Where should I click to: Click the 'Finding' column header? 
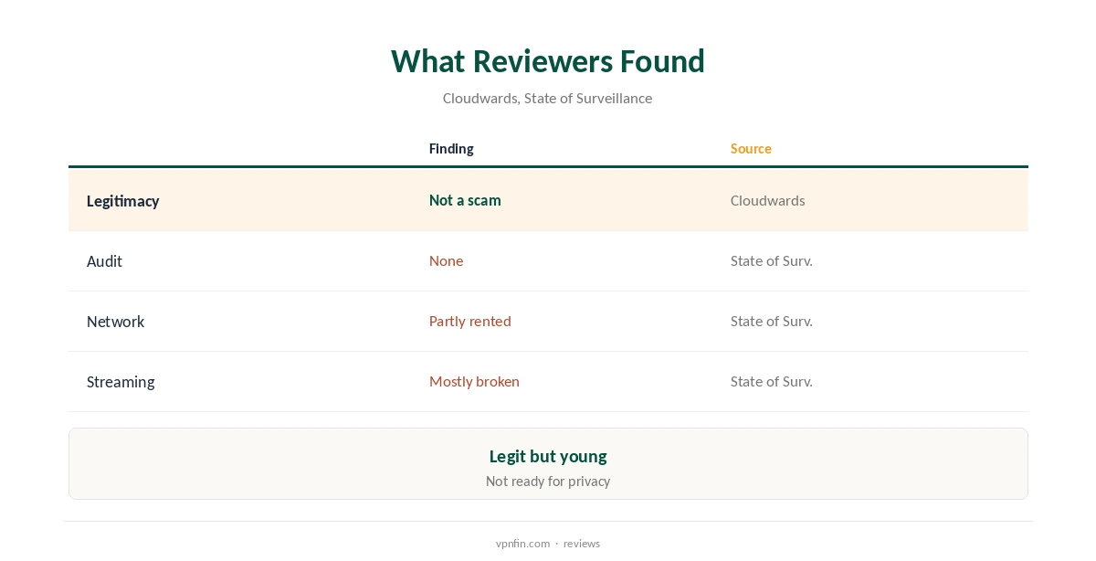451,148
